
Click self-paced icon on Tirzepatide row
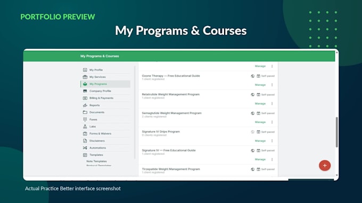pos(258,169)
